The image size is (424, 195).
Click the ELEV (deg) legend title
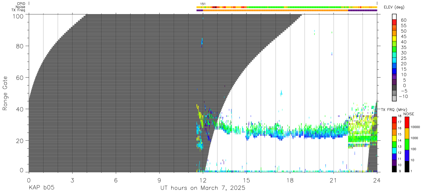coord(394,8)
